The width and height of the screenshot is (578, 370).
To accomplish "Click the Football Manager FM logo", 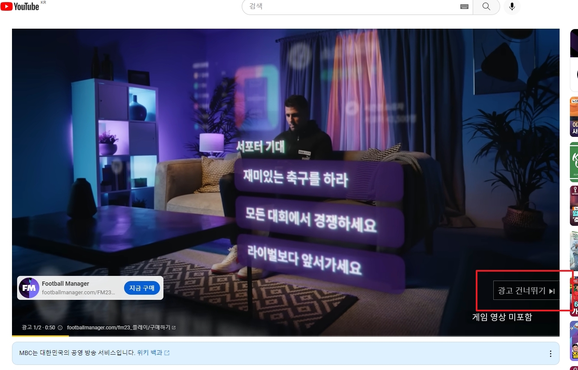I will coord(29,287).
